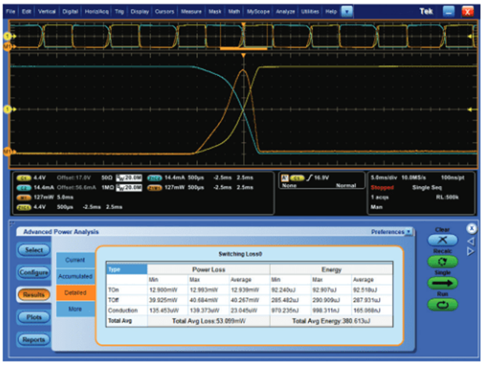The image size is (486, 365).
Task: Switch to the Accumulated results tab
Action: tap(76, 276)
